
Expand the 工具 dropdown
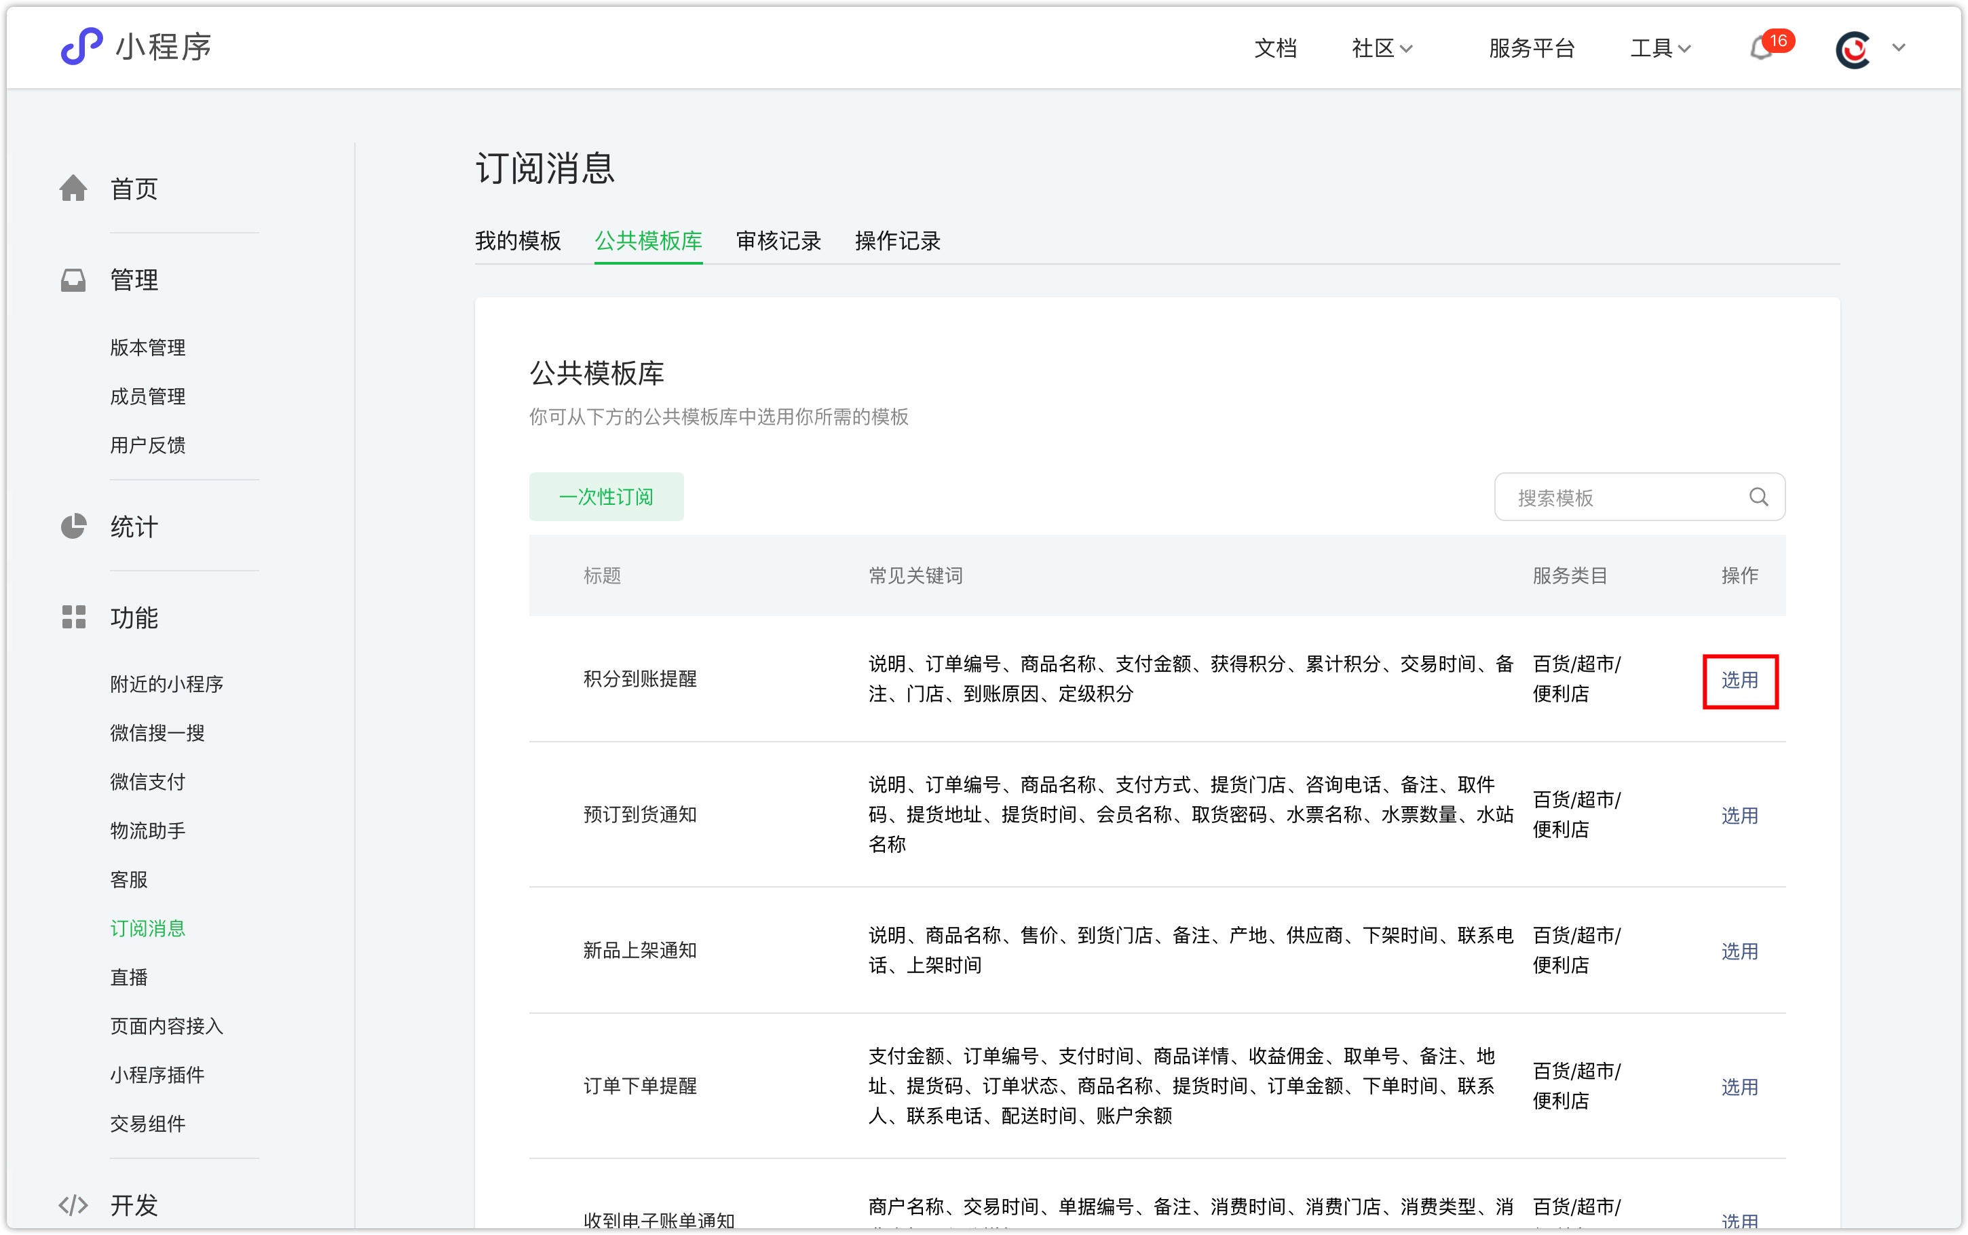(x=1660, y=49)
